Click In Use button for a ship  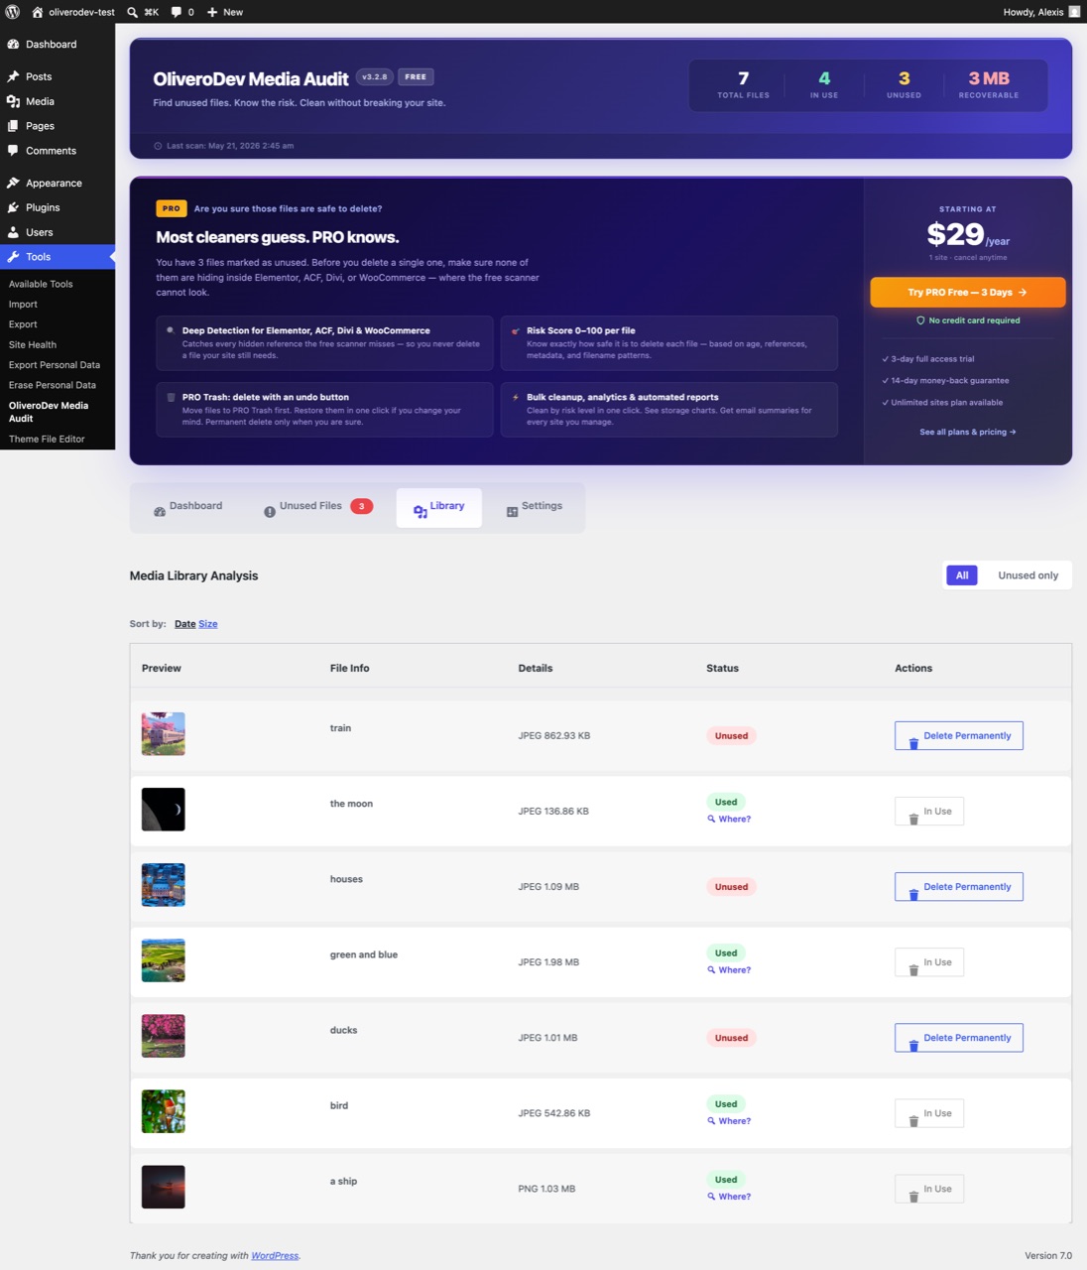[x=929, y=1189]
